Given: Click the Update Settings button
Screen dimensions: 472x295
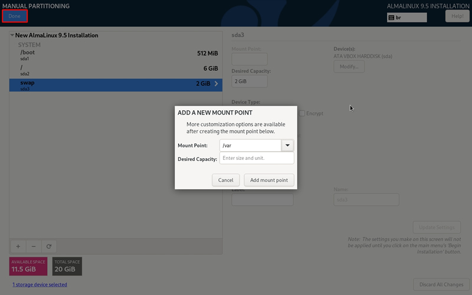Looking at the screenshot, I should [437, 227].
